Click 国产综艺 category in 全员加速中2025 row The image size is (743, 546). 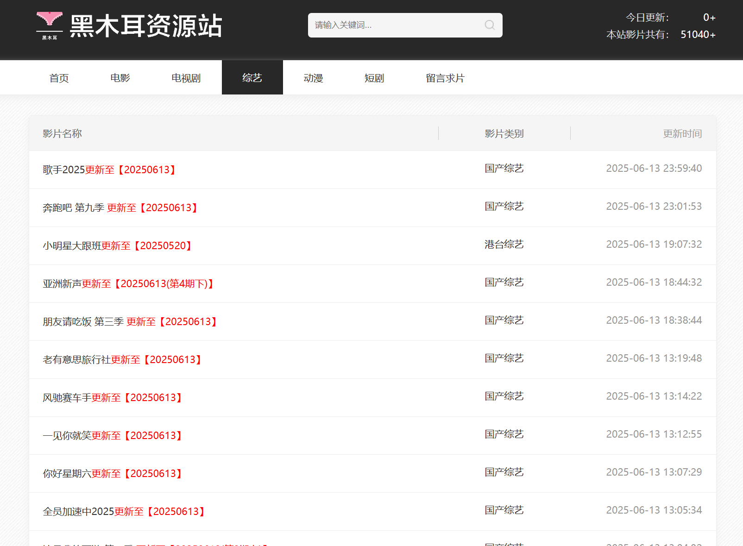(504, 510)
